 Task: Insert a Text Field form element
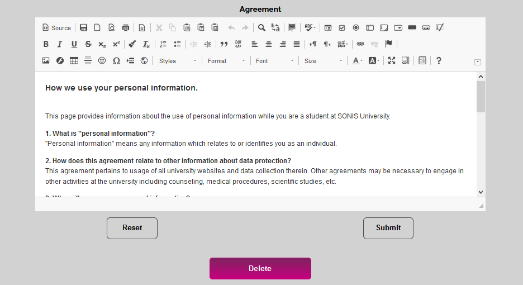coord(370,28)
